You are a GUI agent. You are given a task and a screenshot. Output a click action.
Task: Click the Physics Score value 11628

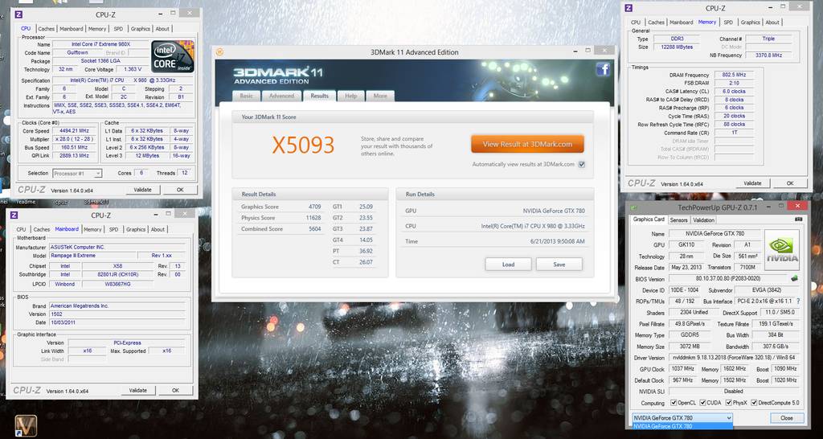click(314, 218)
